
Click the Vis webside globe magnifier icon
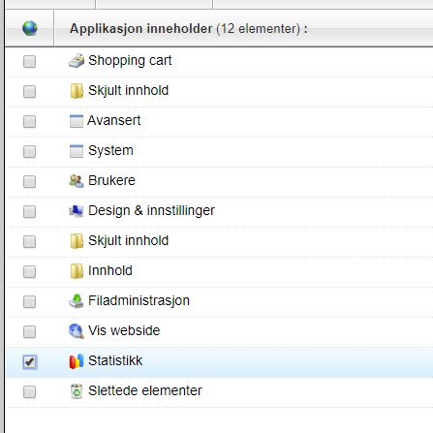tap(77, 331)
